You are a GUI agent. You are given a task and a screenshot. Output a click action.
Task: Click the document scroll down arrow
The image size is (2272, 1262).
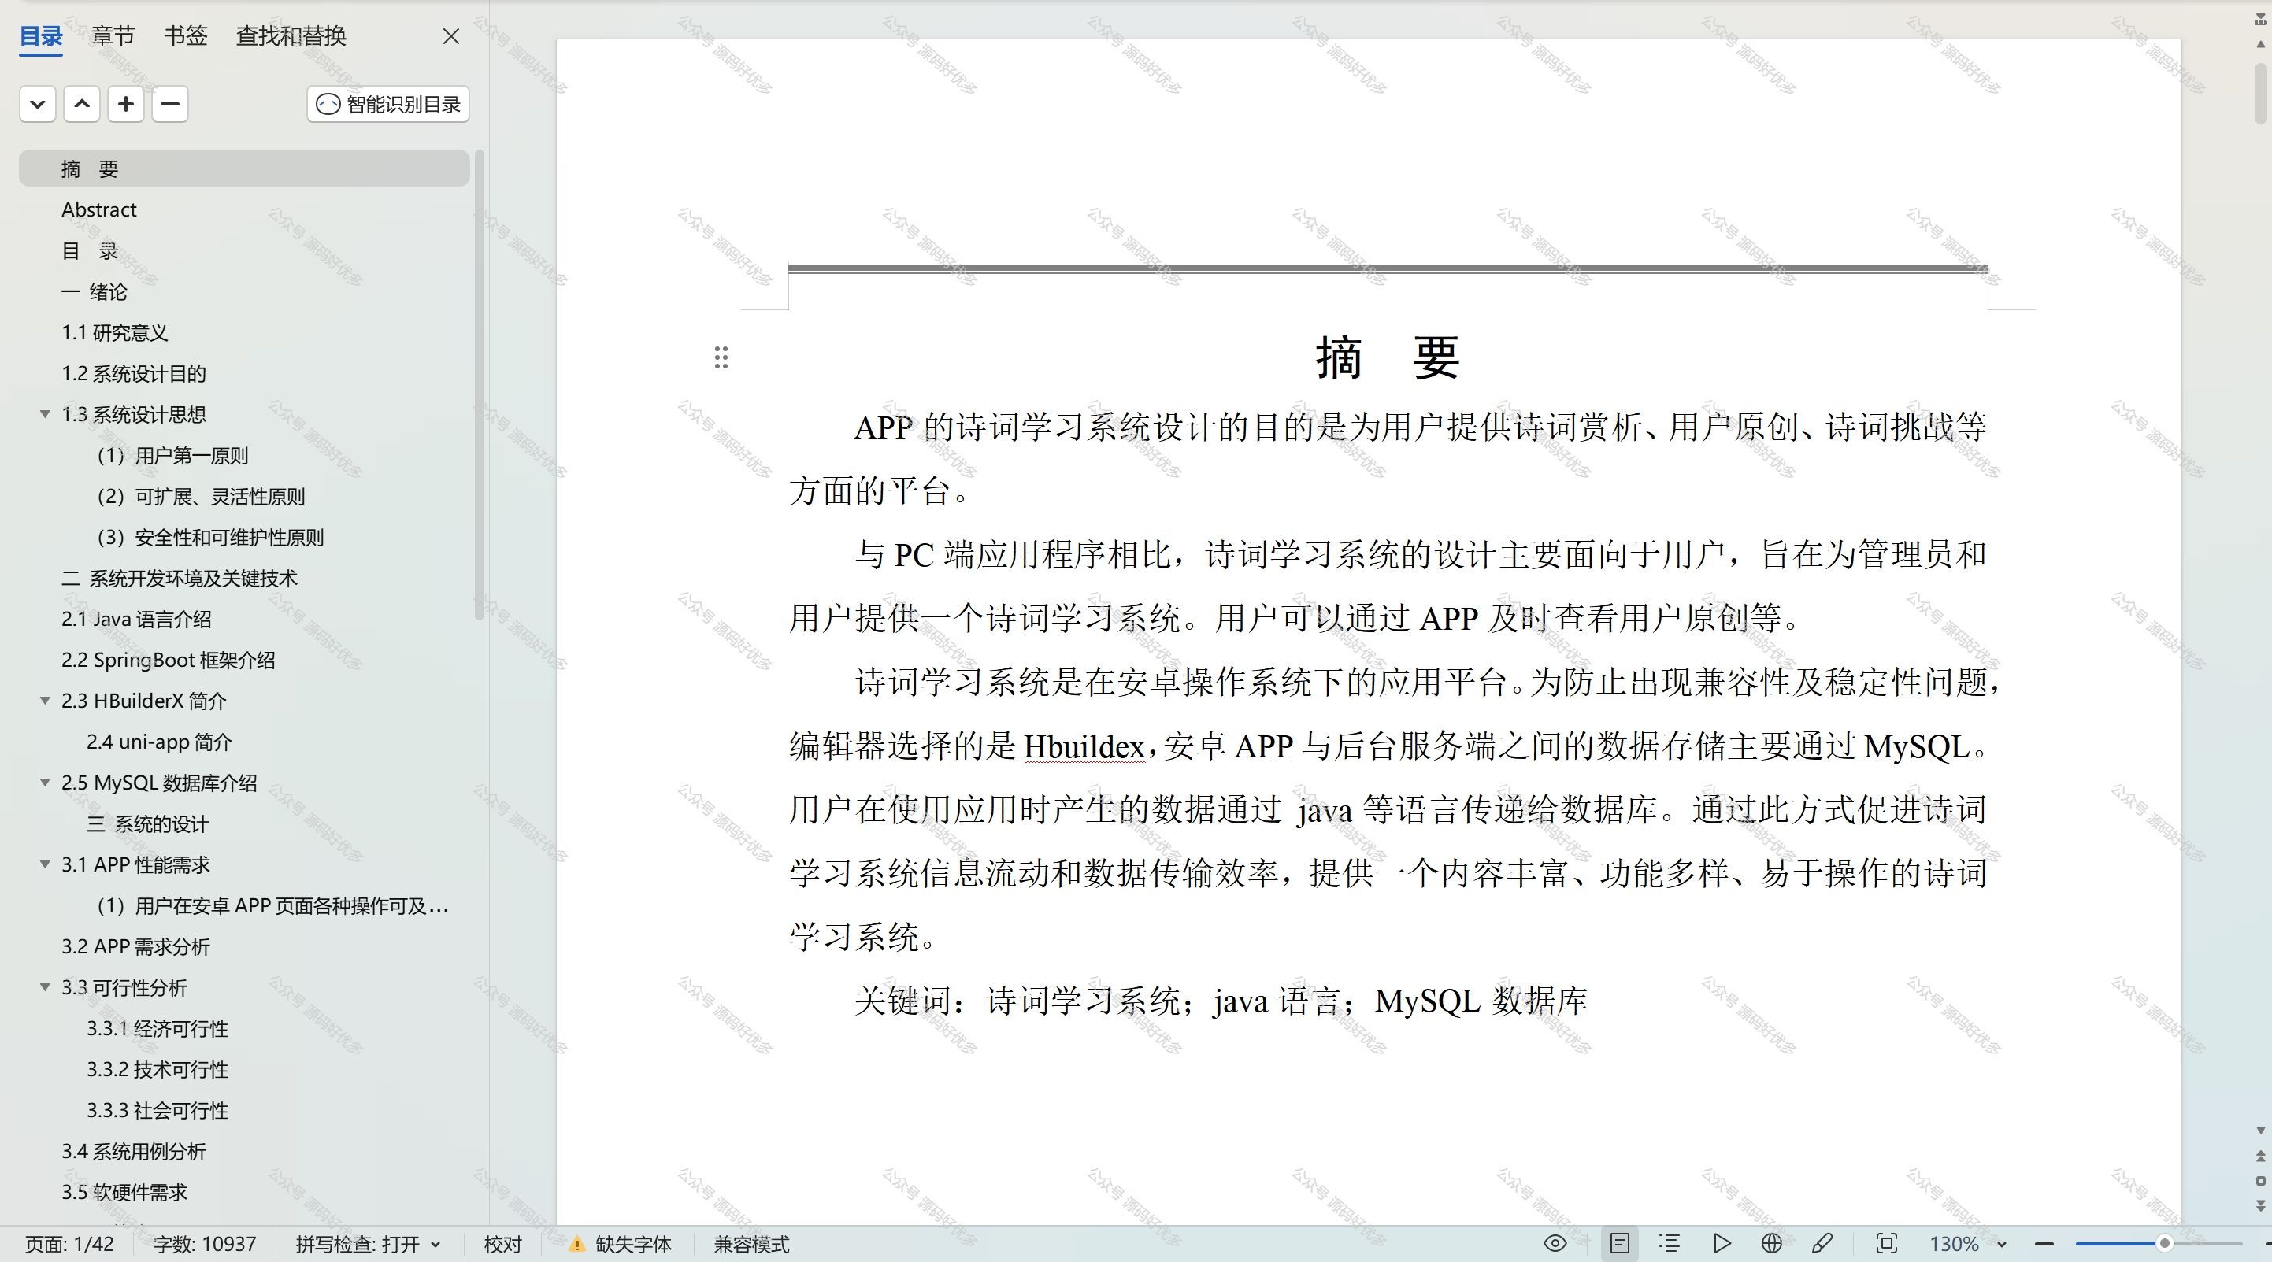(2260, 1130)
